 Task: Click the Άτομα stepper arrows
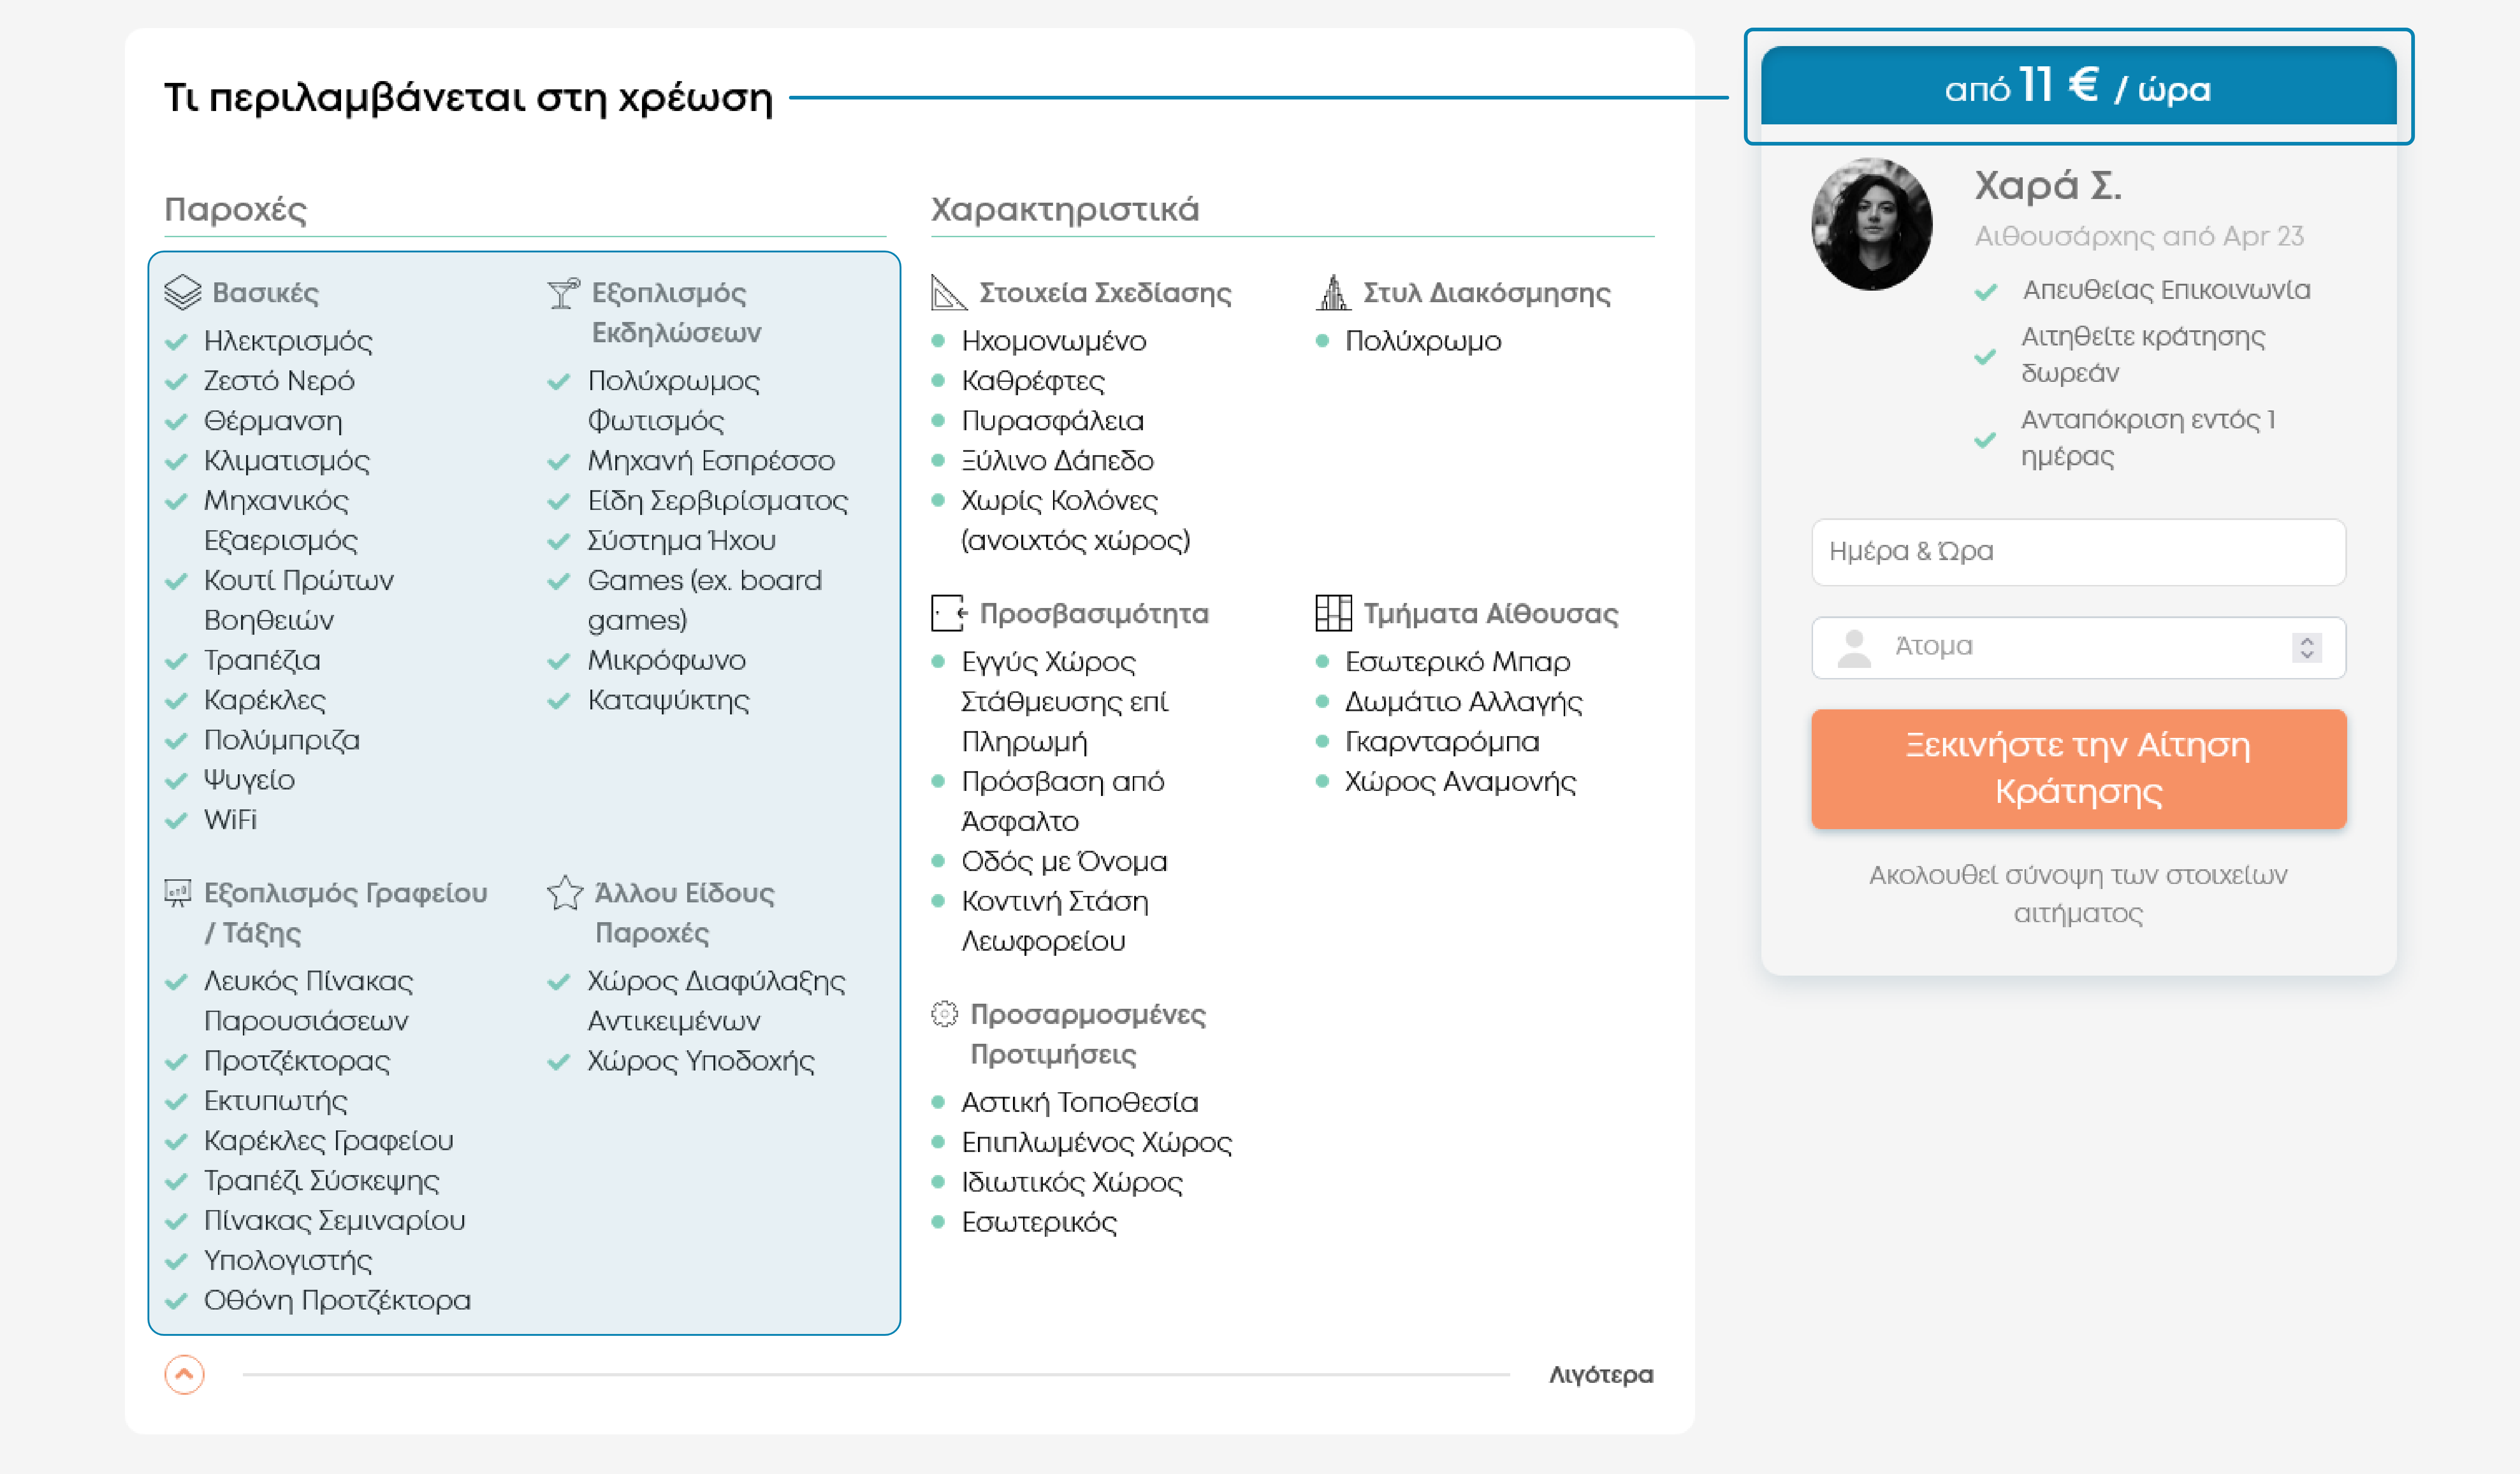click(2307, 648)
